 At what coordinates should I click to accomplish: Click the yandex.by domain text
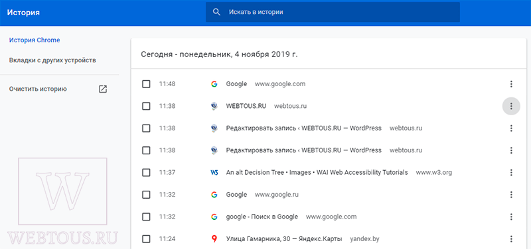click(364, 239)
